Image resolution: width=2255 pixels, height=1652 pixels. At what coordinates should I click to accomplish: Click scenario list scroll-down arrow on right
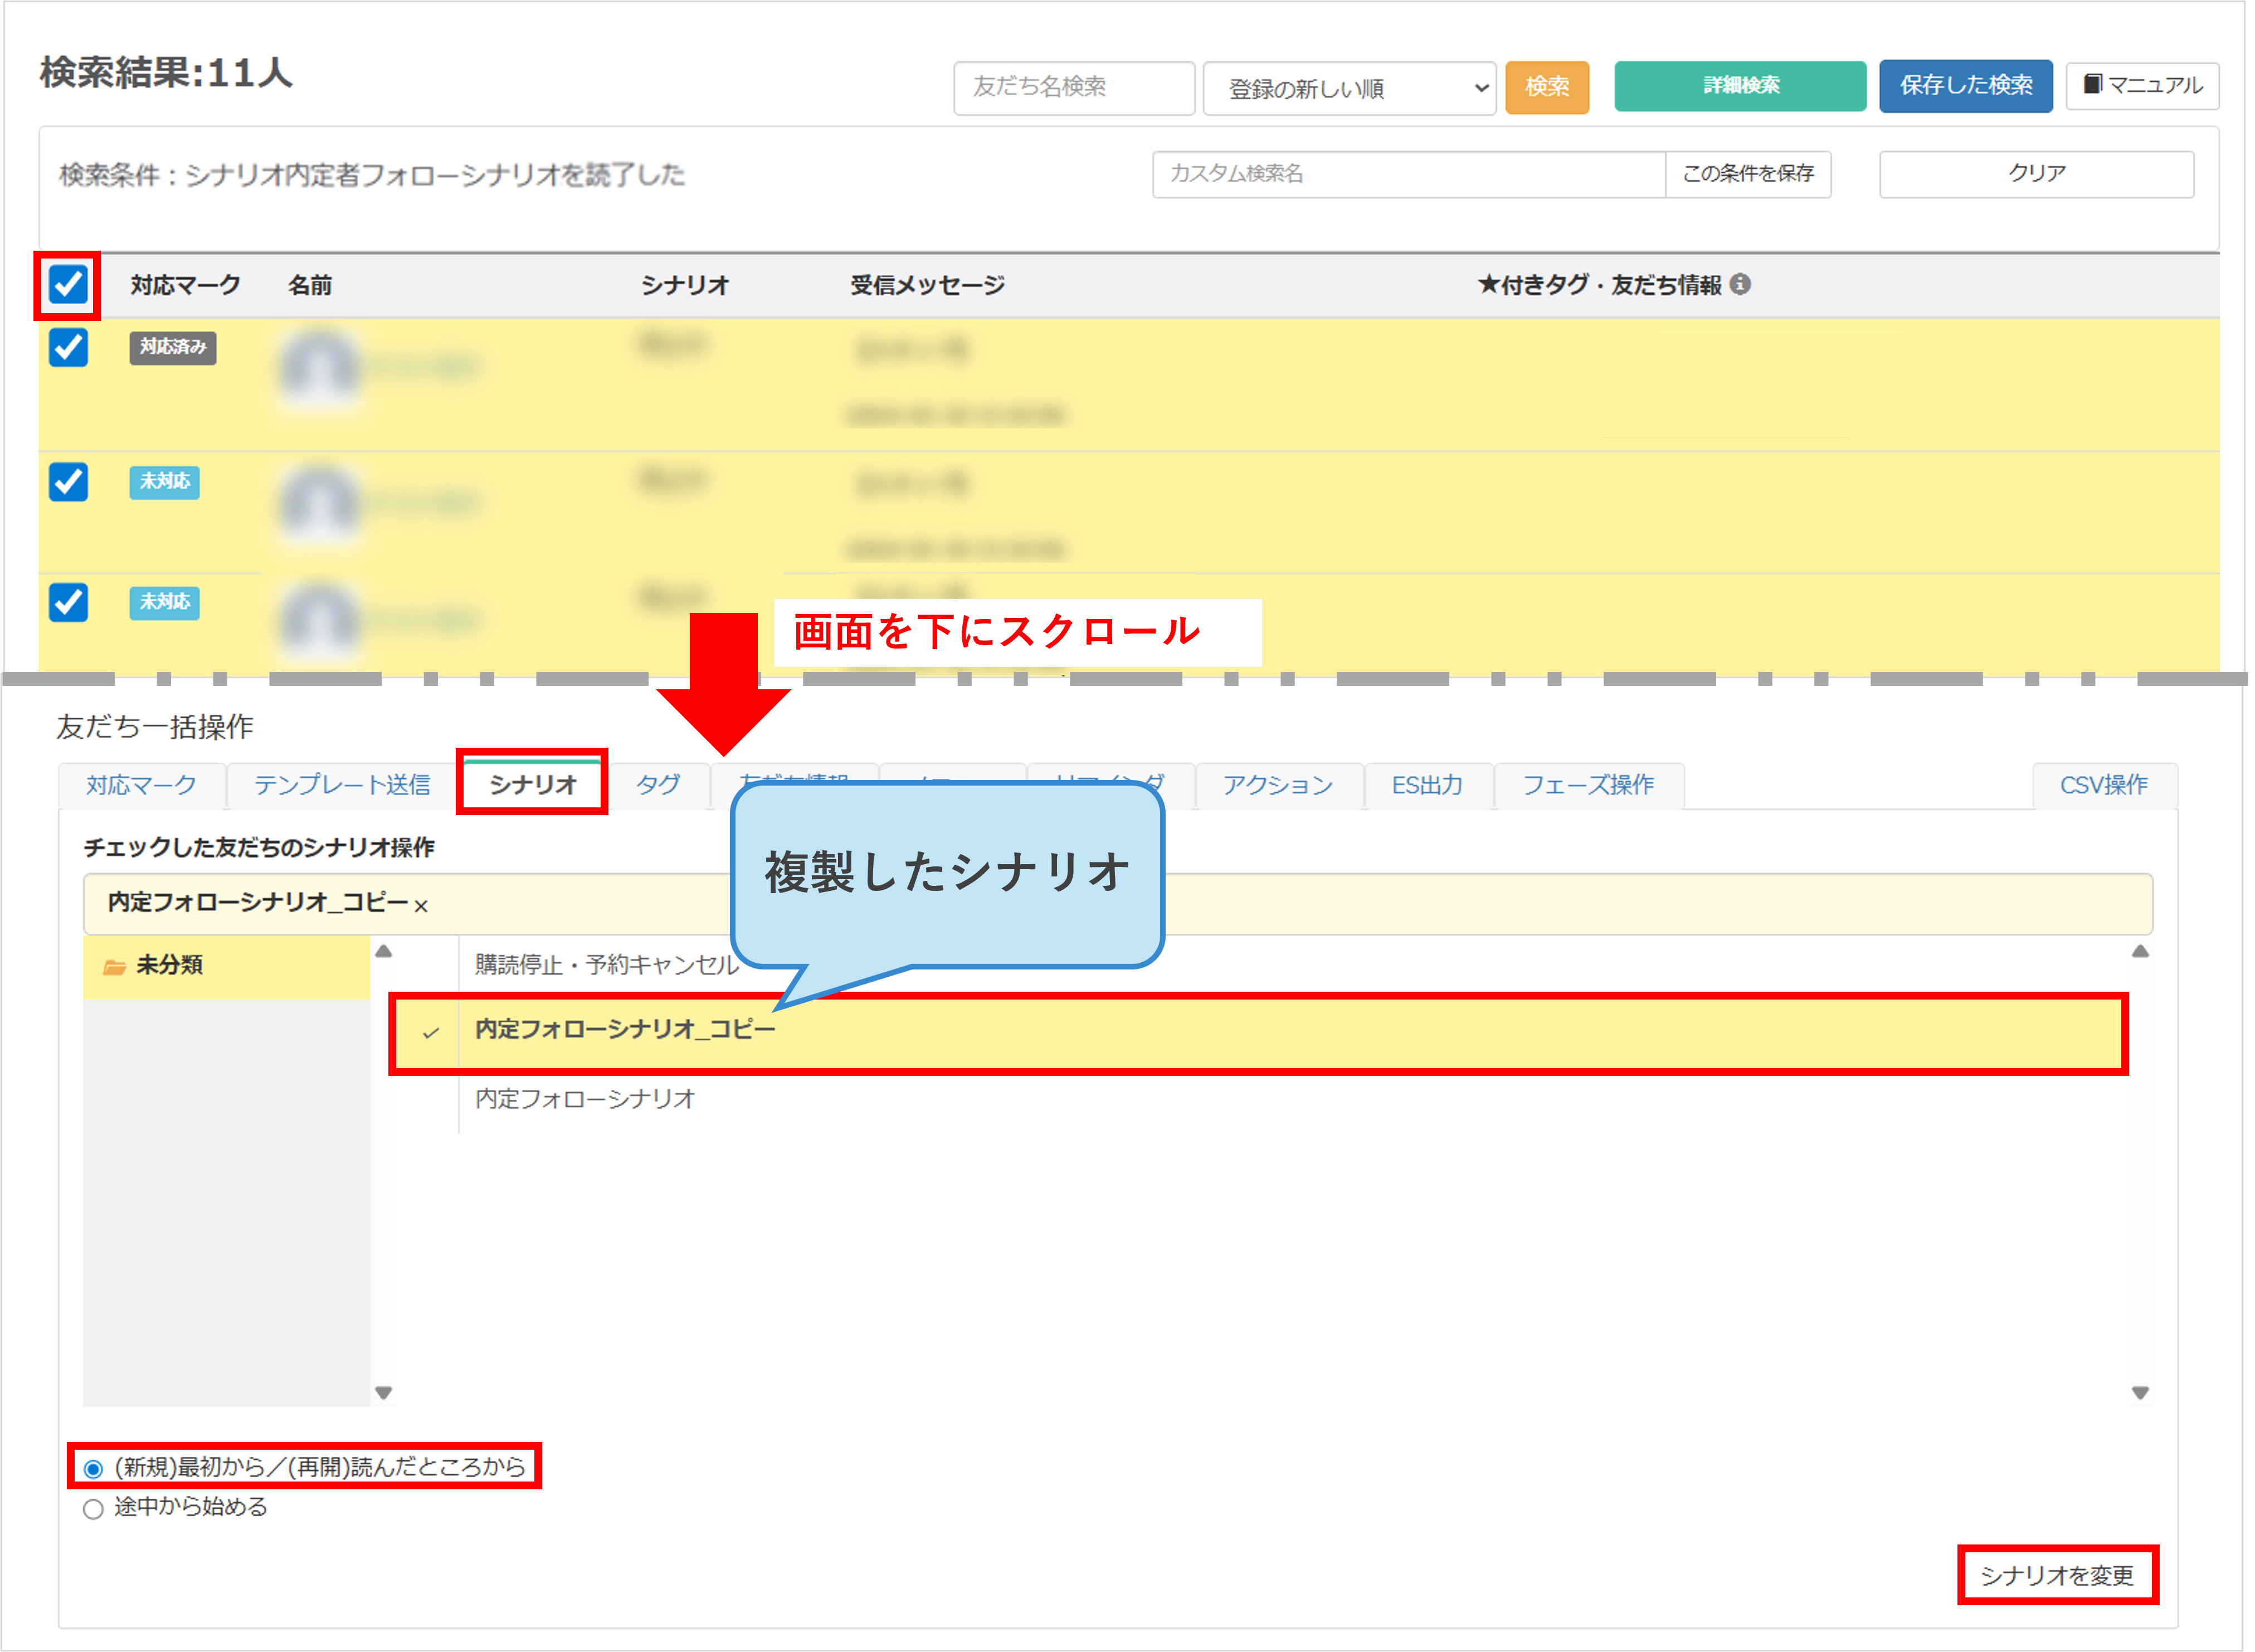(2140, 1392)
